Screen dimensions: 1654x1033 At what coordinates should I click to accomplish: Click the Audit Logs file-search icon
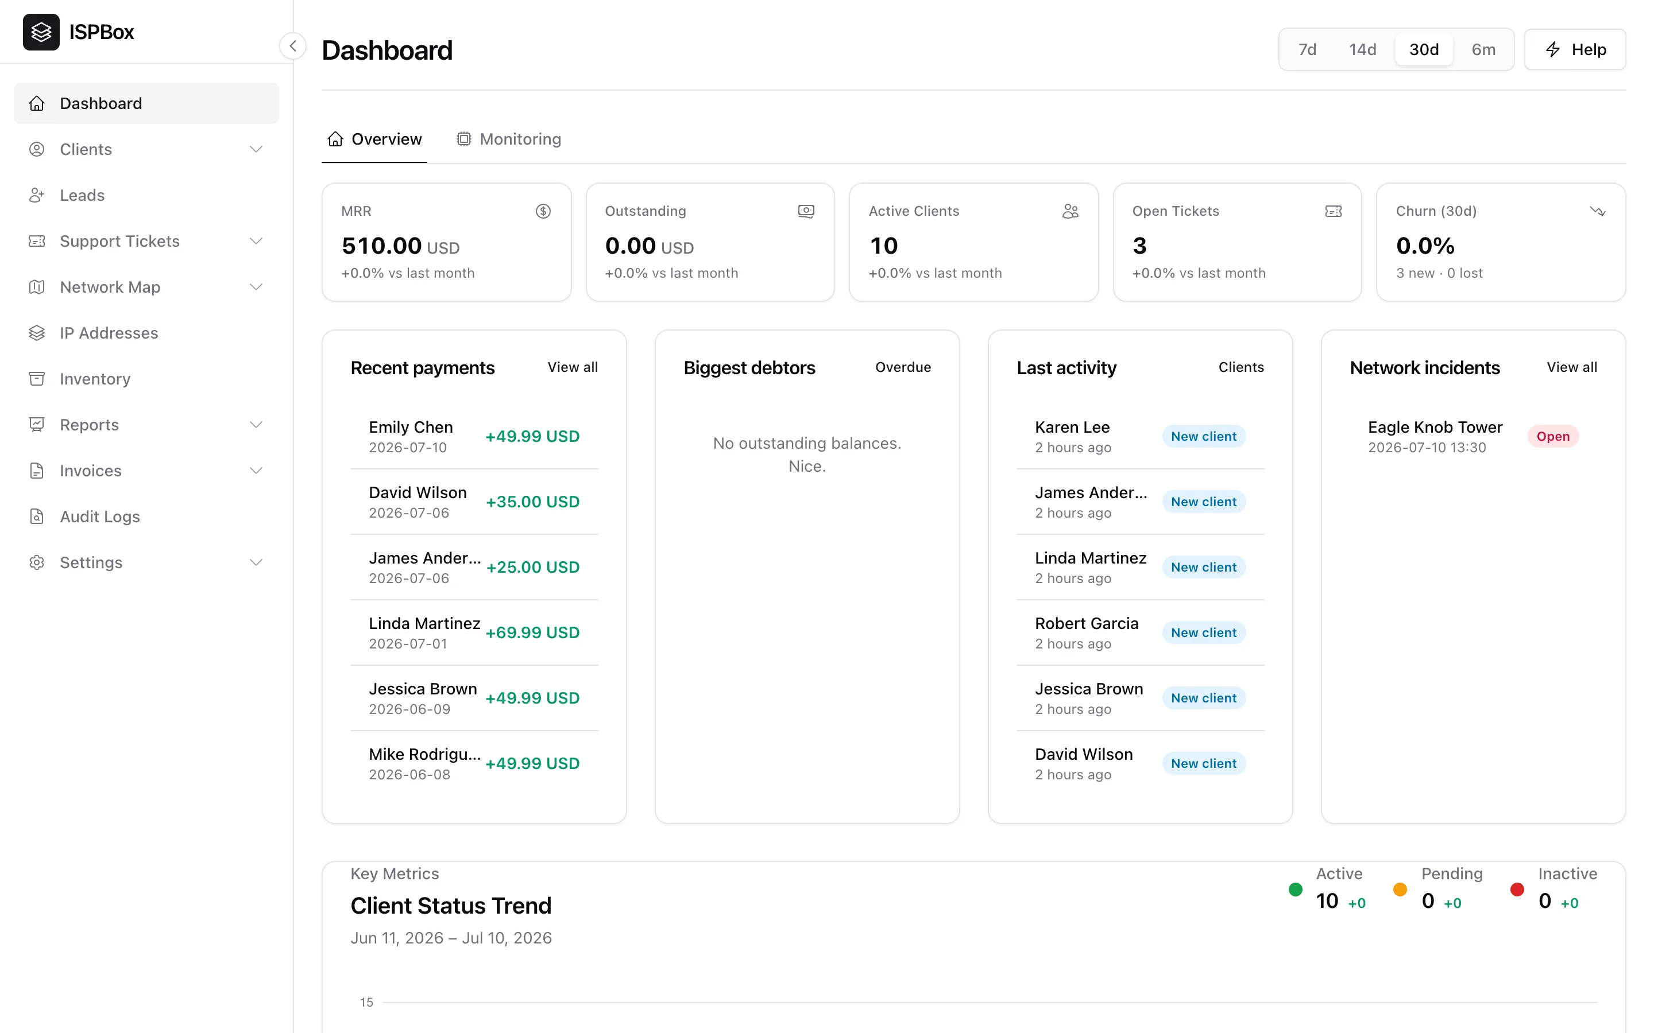point(37,516)
